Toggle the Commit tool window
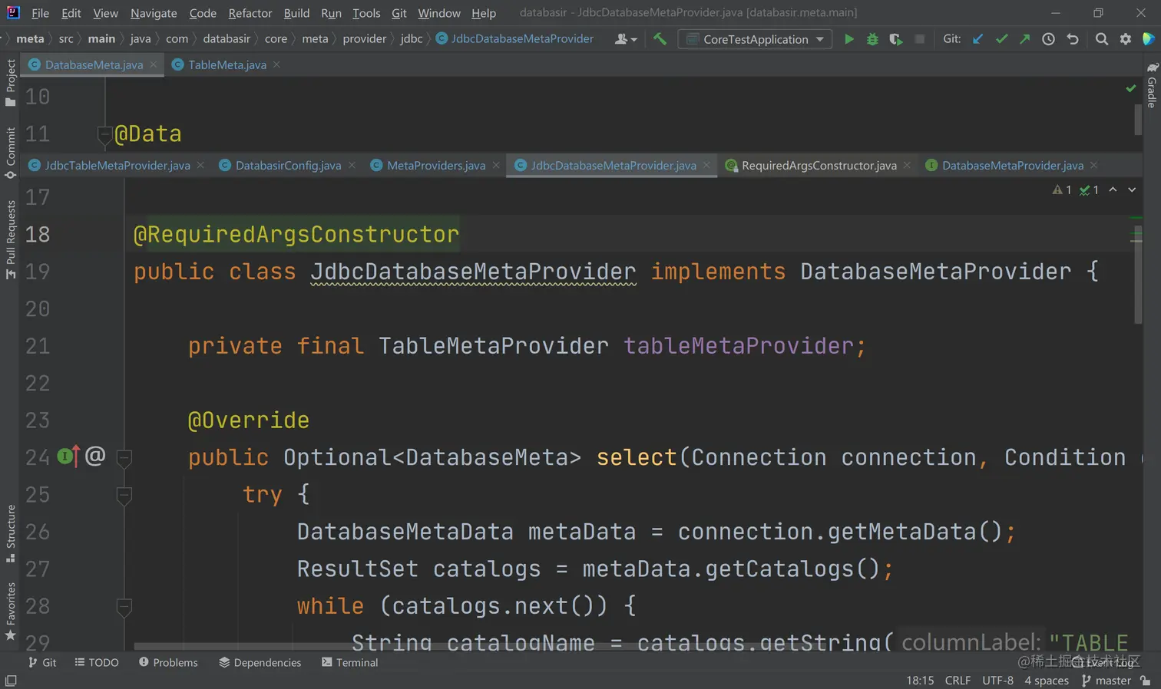The height and width of the screenshot is (689, 1161). 11,153
